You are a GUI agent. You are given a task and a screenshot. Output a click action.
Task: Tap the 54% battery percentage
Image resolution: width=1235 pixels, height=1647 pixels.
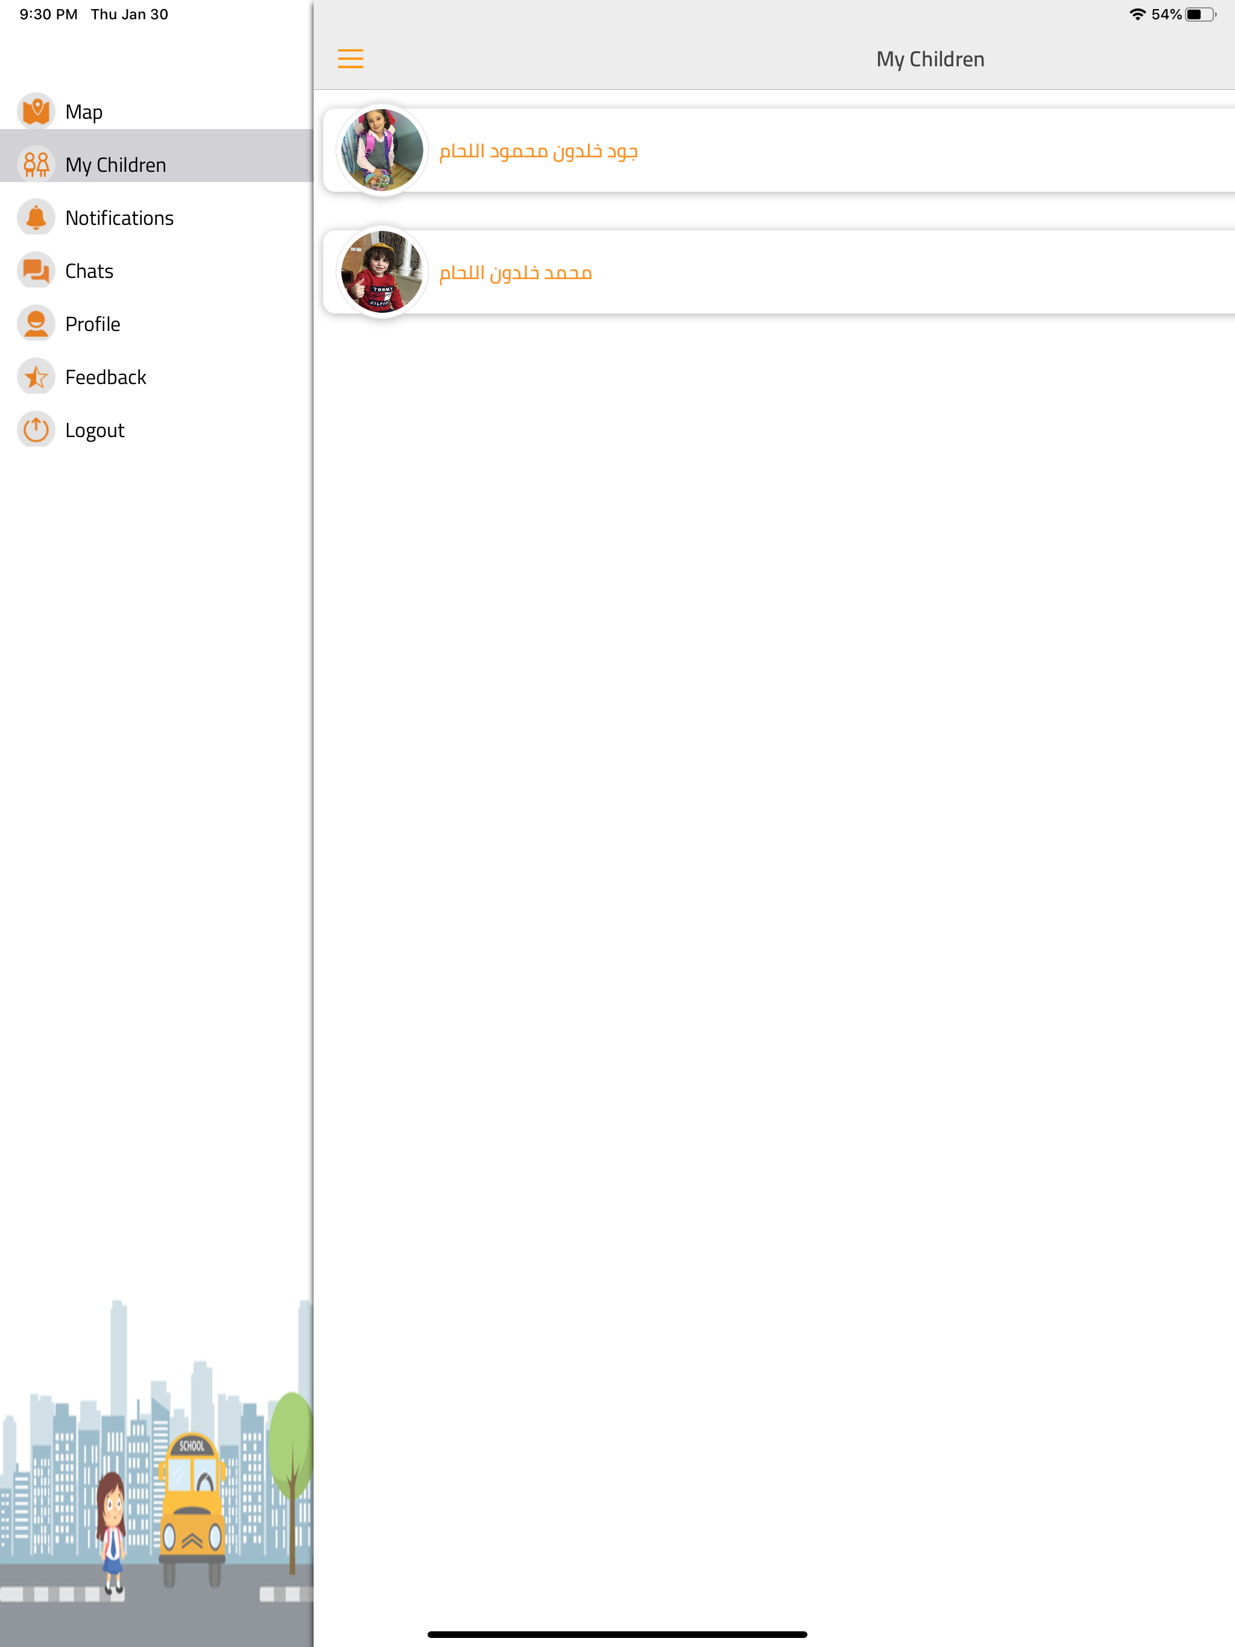point(1166,14)
